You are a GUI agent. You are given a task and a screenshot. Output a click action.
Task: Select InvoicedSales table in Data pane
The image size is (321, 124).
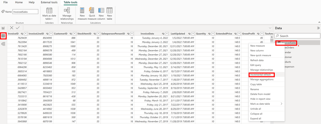coord(297,42)
